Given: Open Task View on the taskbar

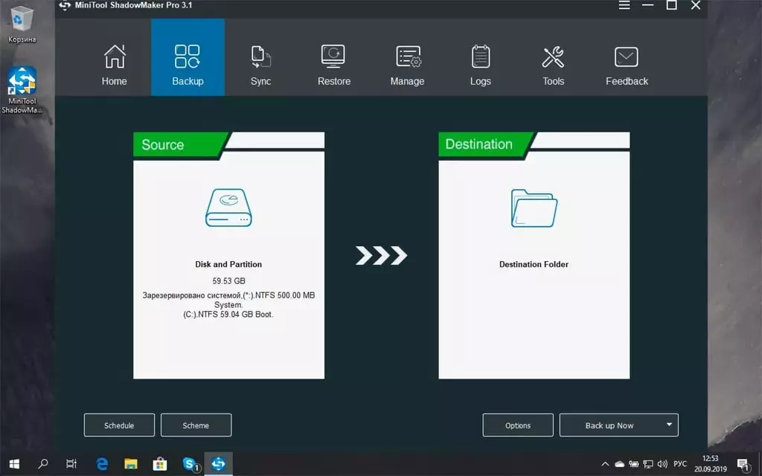Looking at the screenshot, I should (x=71, y=464).
